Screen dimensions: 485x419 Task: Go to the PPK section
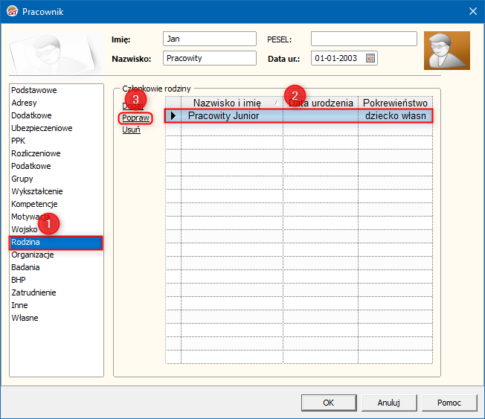(19, 141)
